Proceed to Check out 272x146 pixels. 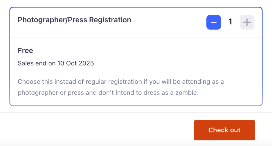pyautogui.click(x=224, y=130)
